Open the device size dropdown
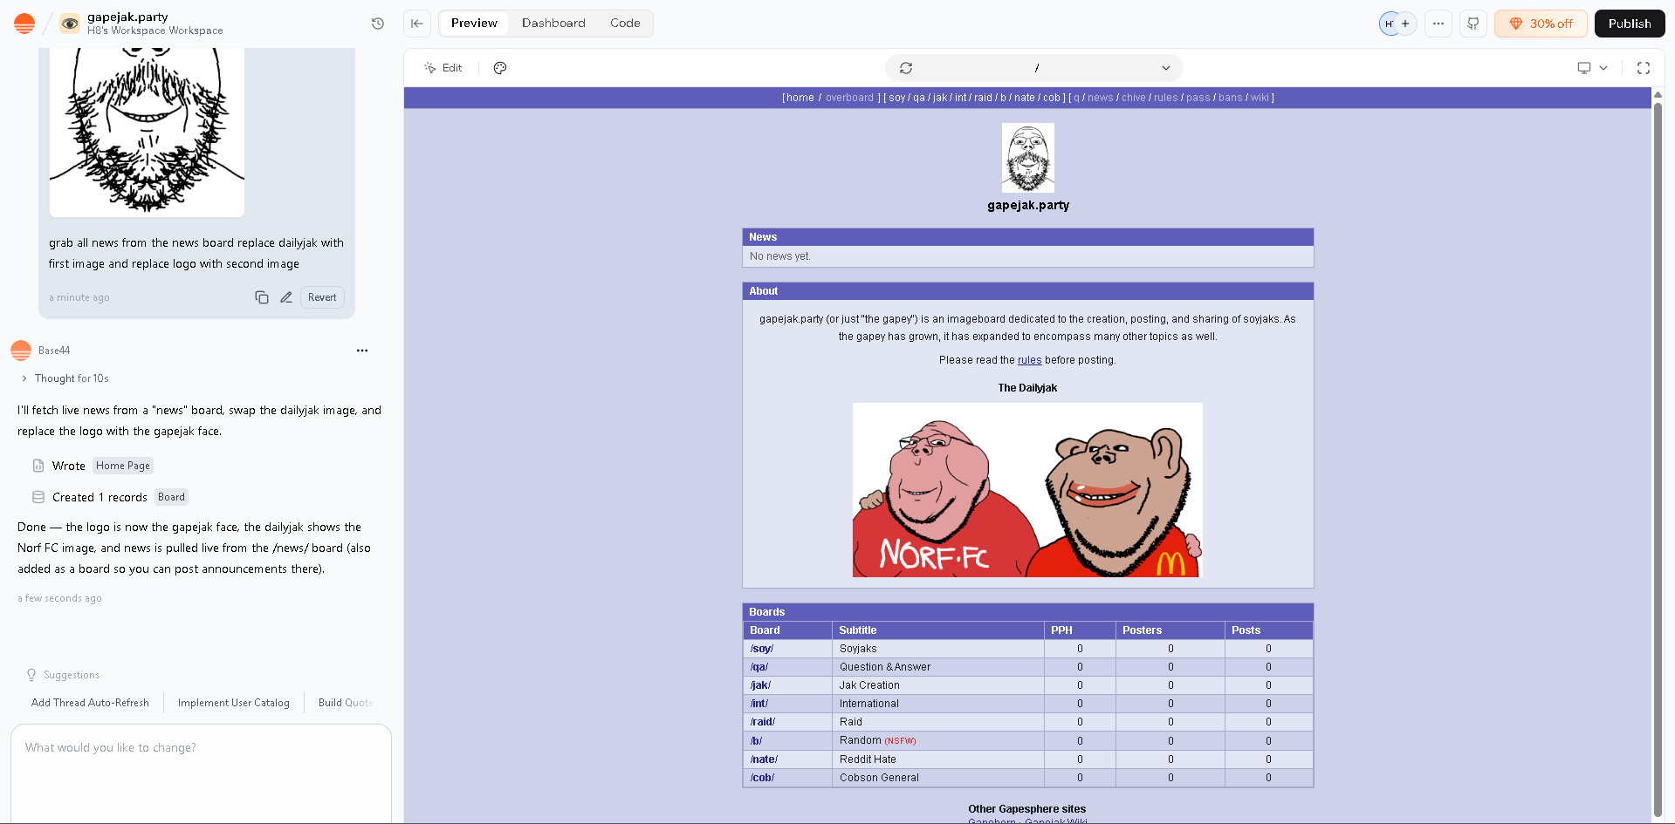 (1592, 68)
